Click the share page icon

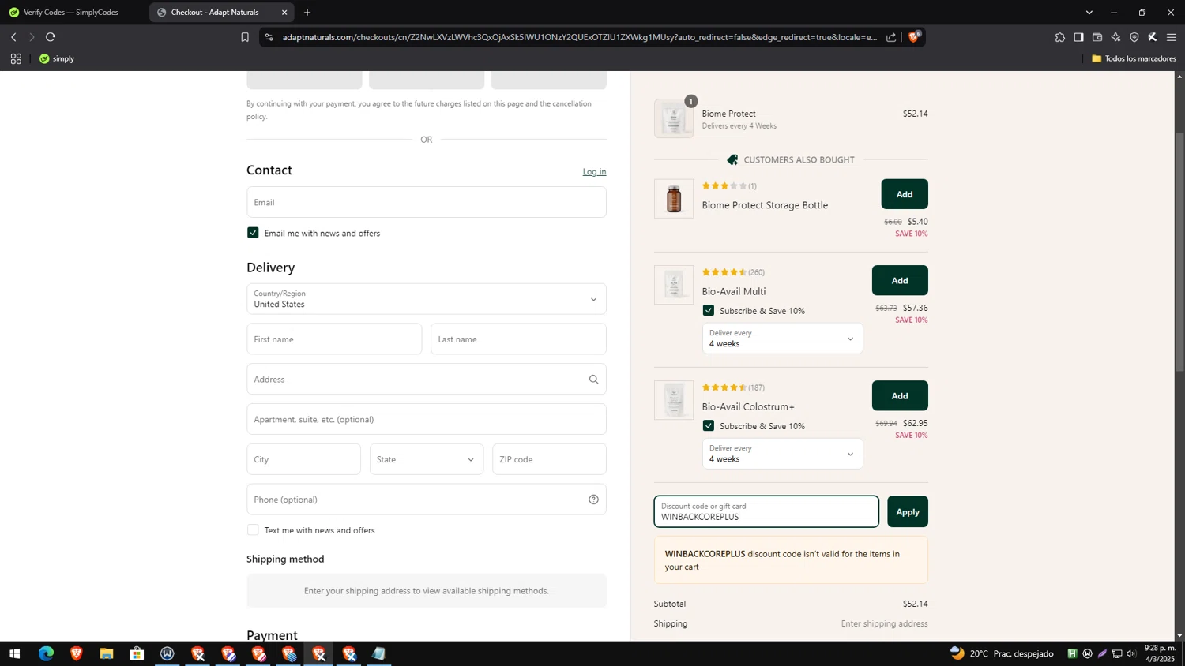(891, 37)
